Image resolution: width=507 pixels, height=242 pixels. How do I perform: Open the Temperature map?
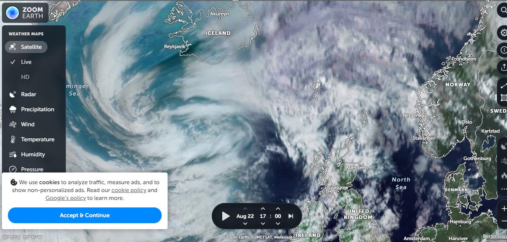click(x=38, y=140)
